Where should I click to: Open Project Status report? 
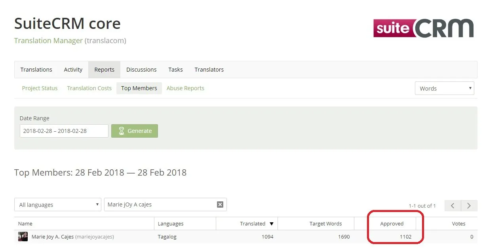coord(40,88)
